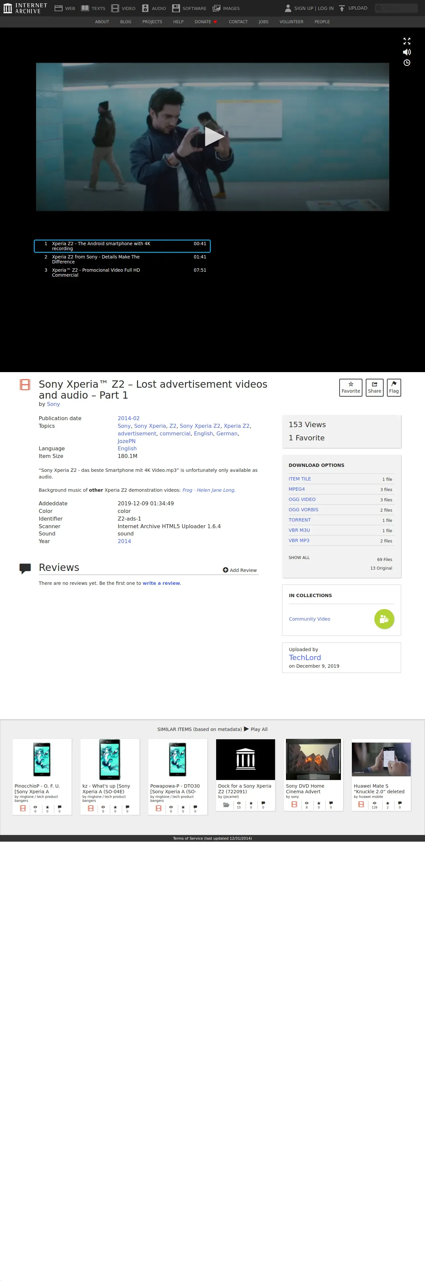Toggle fullscreen theater mode icon
Image resolution: width=425 pixels, height=1283 pixels.
(x=406, y=41)
